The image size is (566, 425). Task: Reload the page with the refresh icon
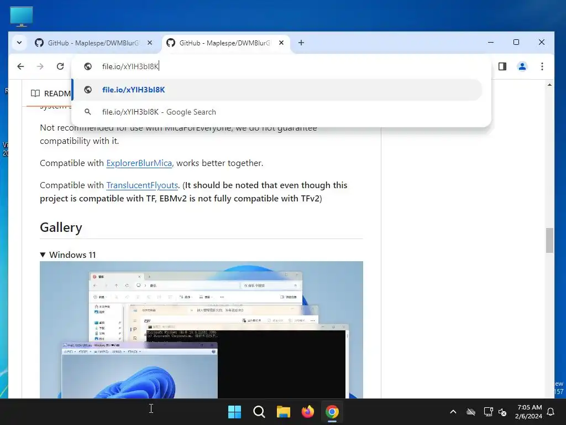[60, 66]
